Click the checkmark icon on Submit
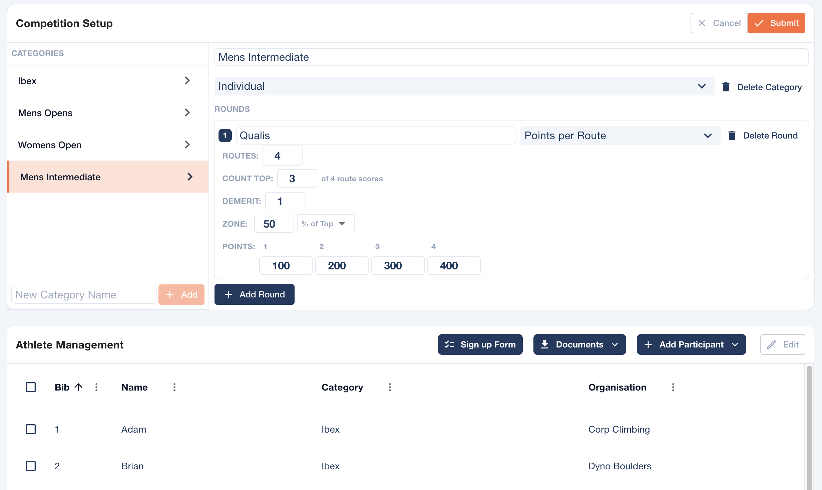This screenshot has height=490, width=822. pyautogui.click(x=759, y=23)
